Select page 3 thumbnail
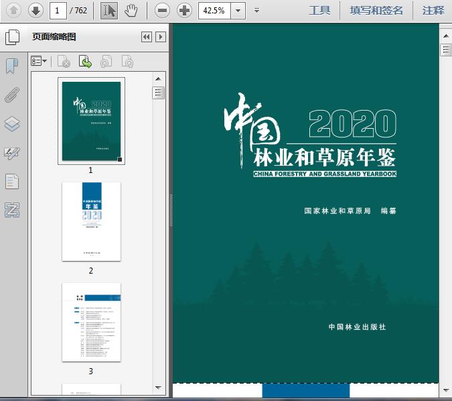The image size is (452, 401). [91, 322]
